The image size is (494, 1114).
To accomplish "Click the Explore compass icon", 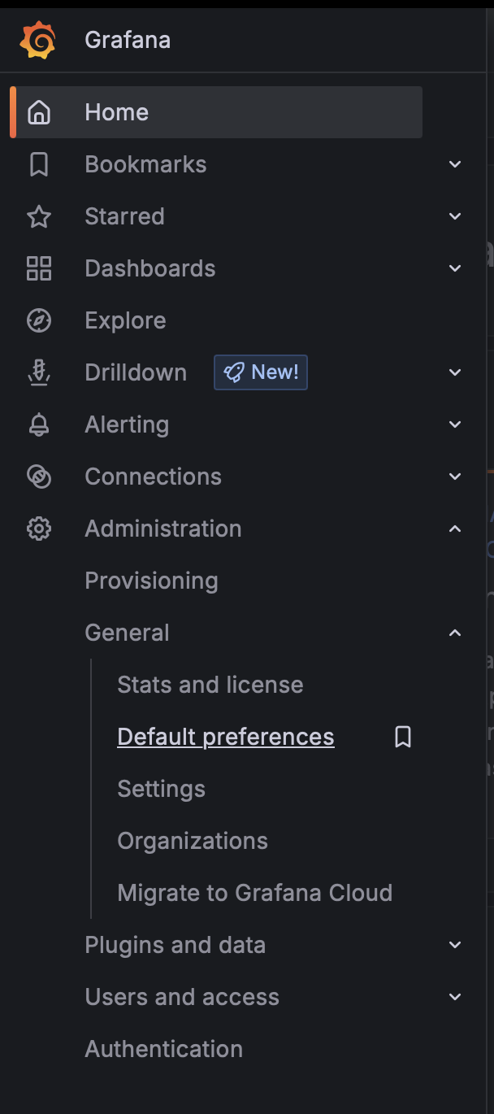I will [x=38, y=320].
